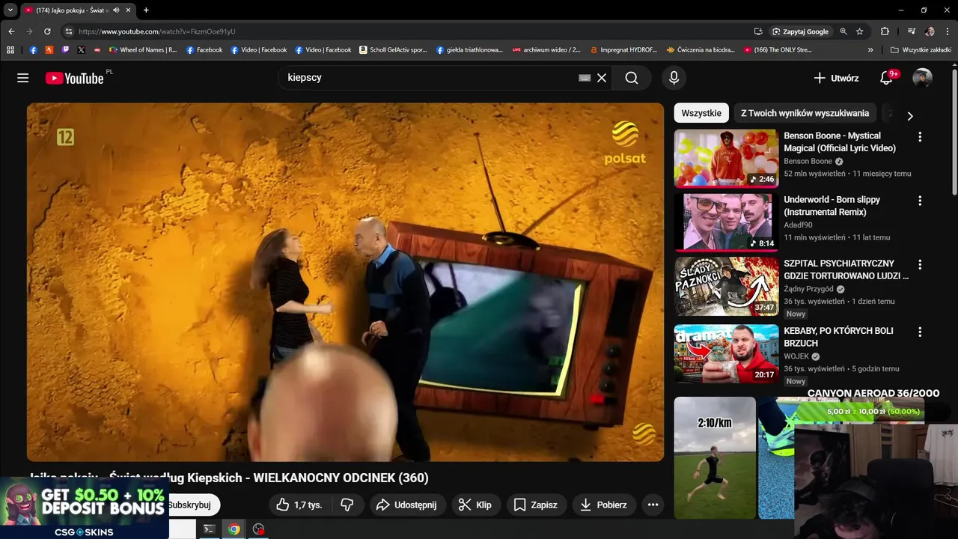Reload the page in Chrome
Viewport: 958px width, 539px height.
click(47, 31)
